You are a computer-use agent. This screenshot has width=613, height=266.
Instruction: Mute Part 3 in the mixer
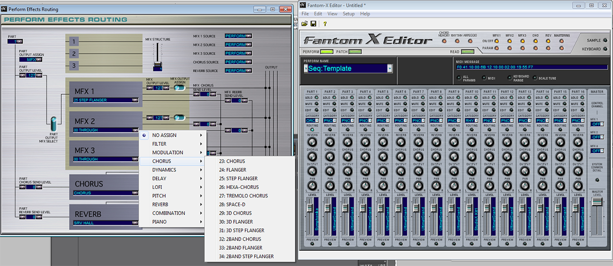[x=353, y=104]
